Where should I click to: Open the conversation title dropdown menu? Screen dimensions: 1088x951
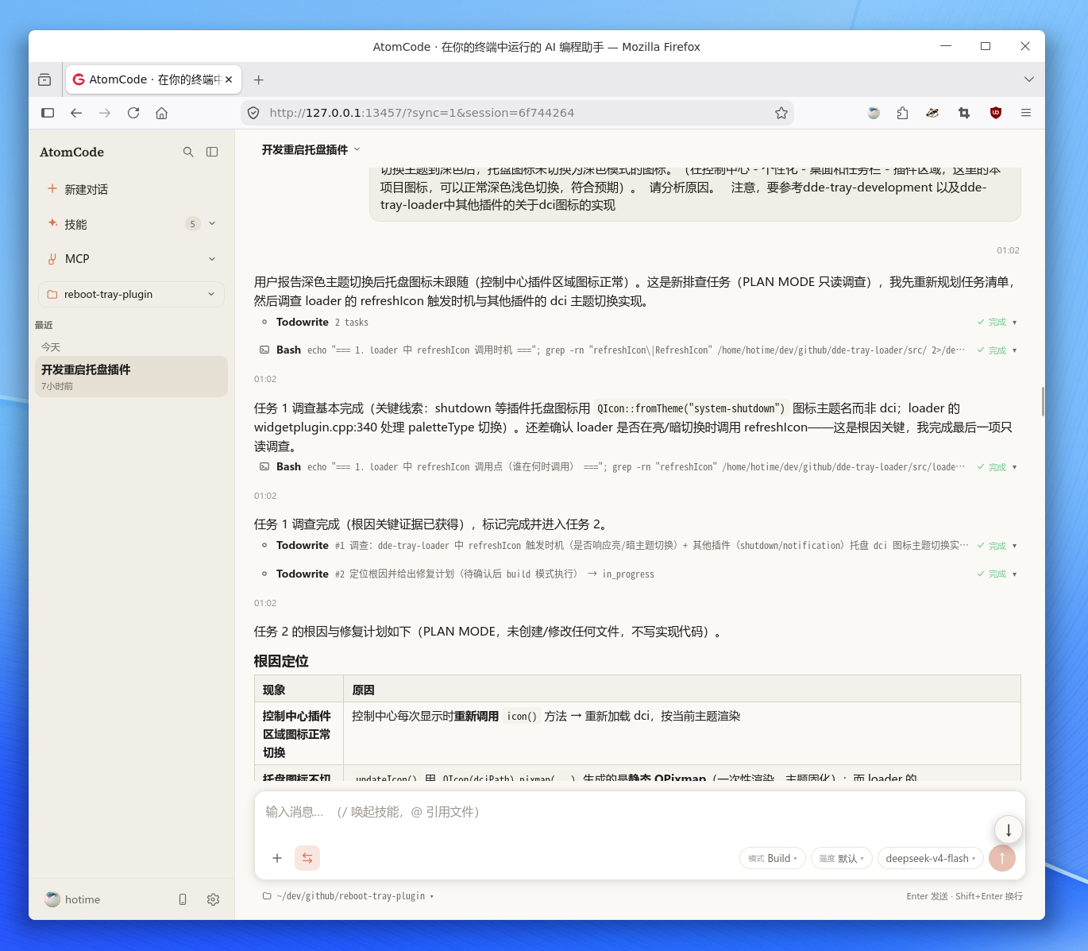(311, 149)
